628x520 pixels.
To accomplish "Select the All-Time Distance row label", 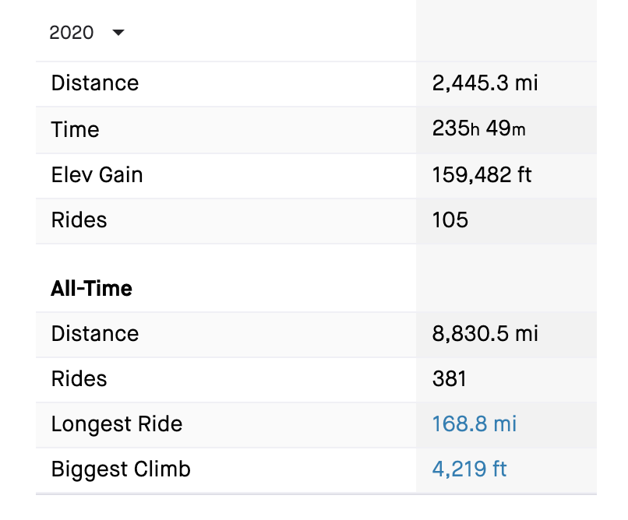I will coord(95,334).
